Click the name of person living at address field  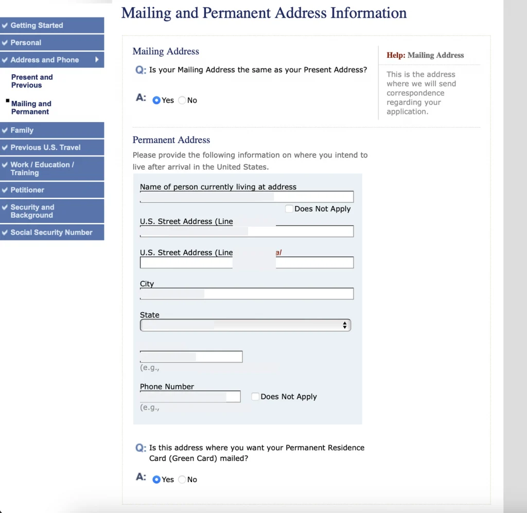(x=247, y=196)
